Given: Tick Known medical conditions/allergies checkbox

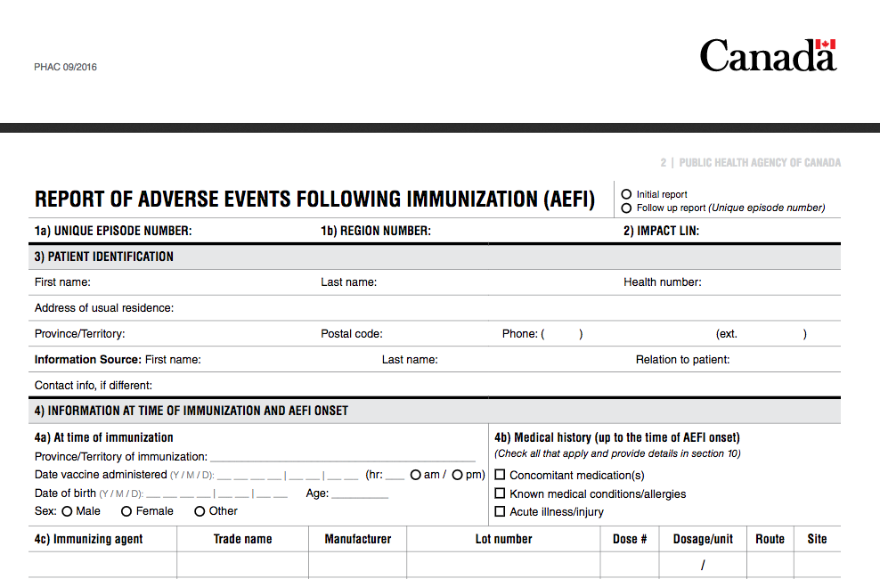Looking at the screenshot, I should point(500,493).
